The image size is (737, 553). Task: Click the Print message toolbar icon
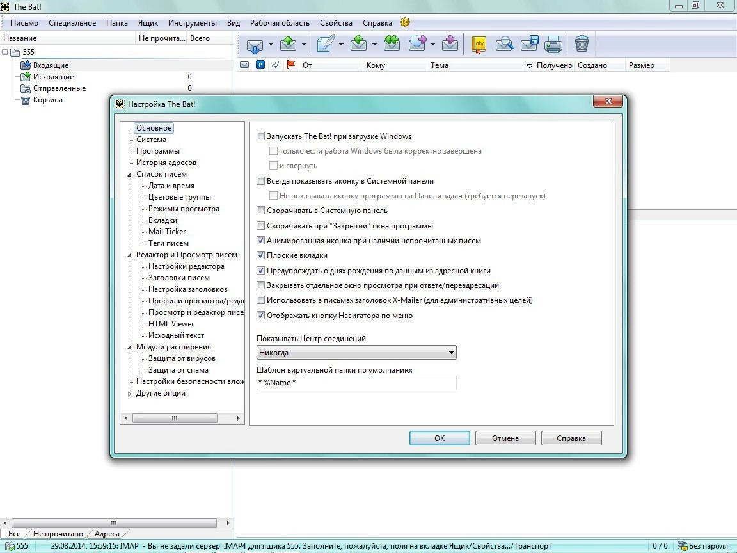[553, 44]
